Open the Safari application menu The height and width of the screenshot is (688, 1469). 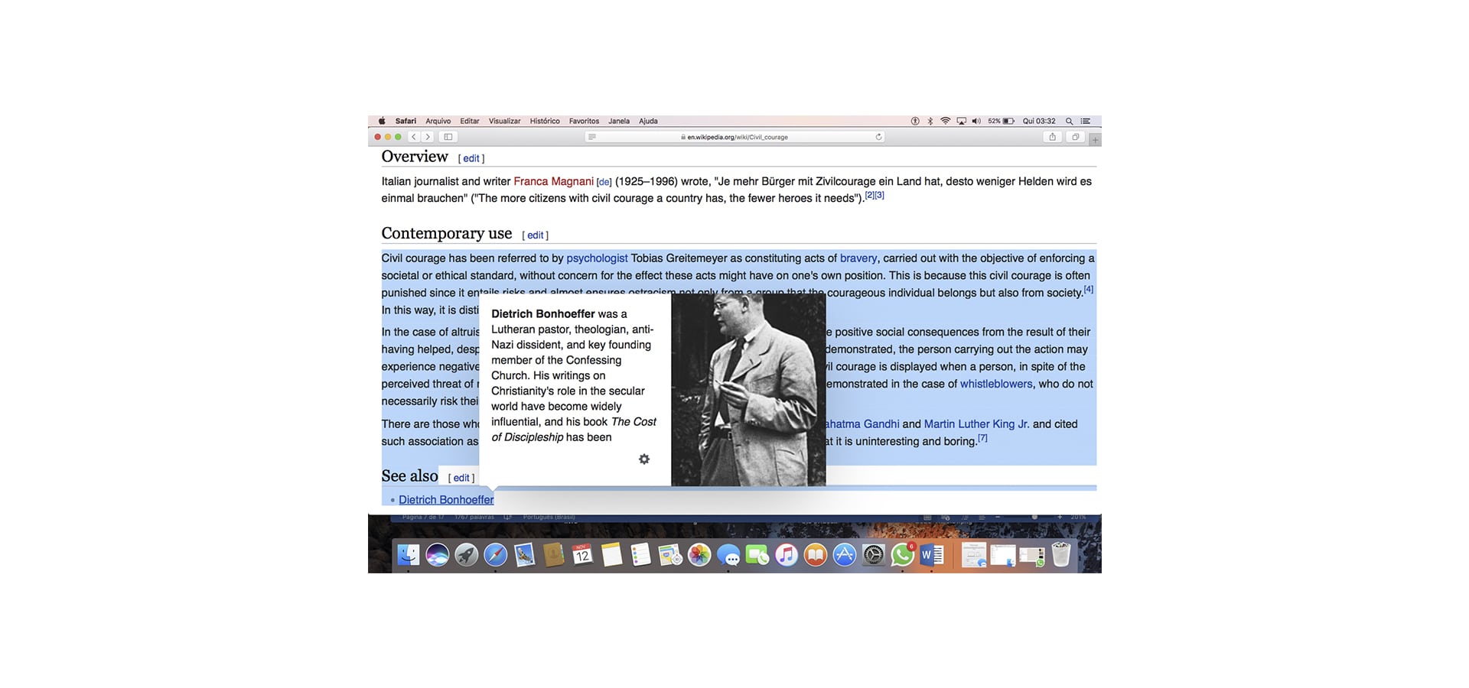pos(406,121)
